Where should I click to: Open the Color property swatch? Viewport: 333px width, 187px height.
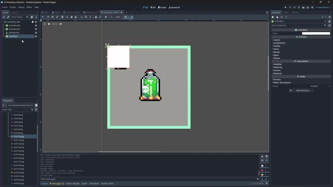tap(316, 34)
